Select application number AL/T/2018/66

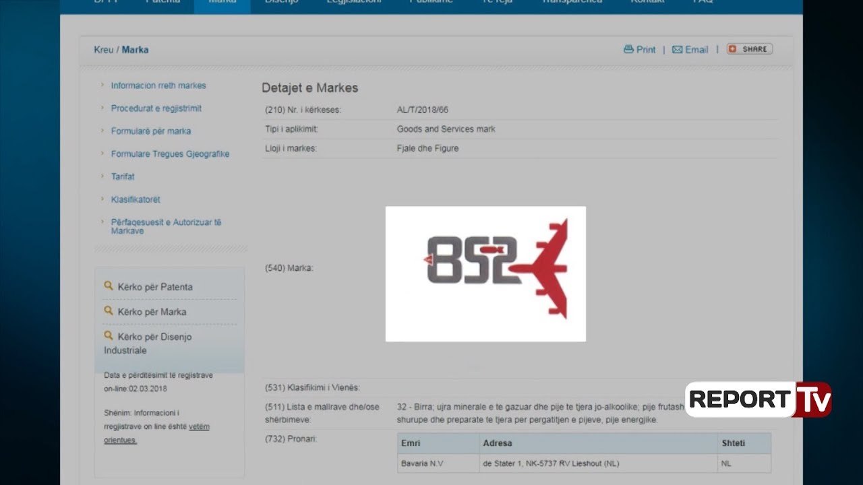pyautogui.click(x=423, y=110)
